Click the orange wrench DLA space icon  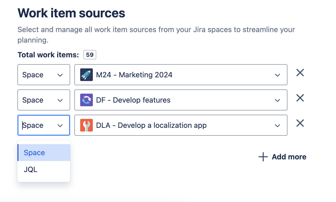(x=87, y=125)
